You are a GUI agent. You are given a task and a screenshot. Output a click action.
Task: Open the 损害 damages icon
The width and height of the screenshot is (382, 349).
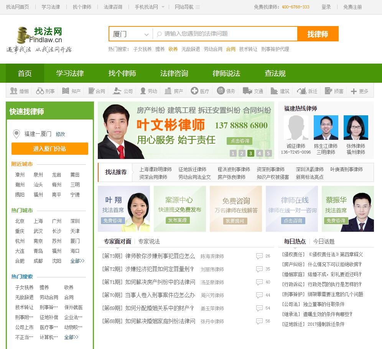pos(328,91)
